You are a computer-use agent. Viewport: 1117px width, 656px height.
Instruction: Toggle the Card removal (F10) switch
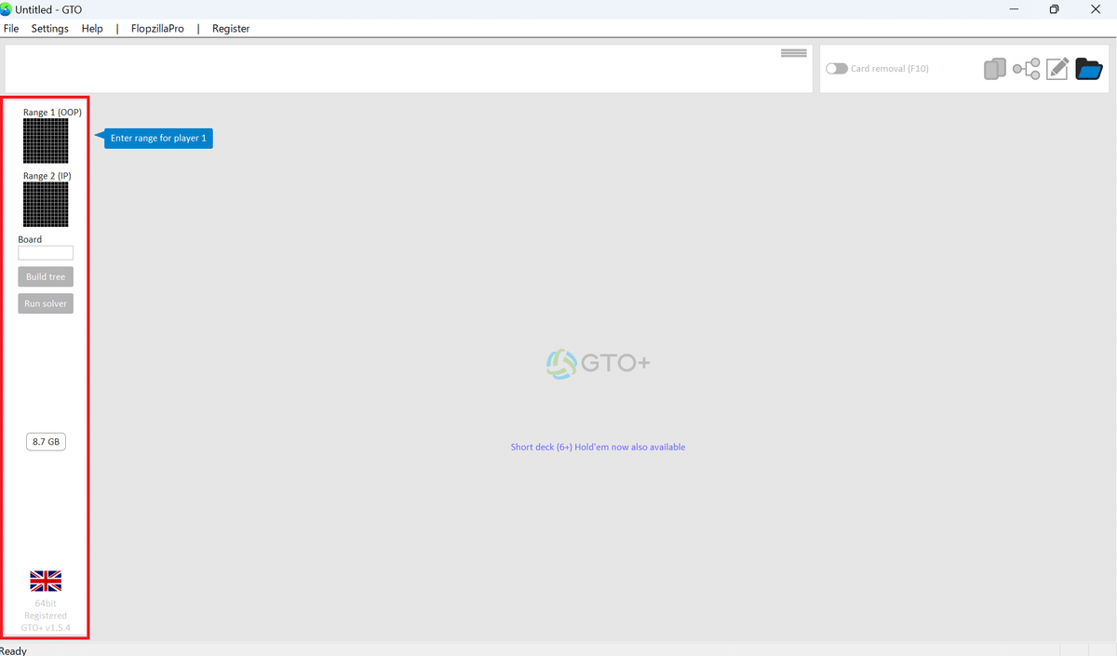(837, 69)
